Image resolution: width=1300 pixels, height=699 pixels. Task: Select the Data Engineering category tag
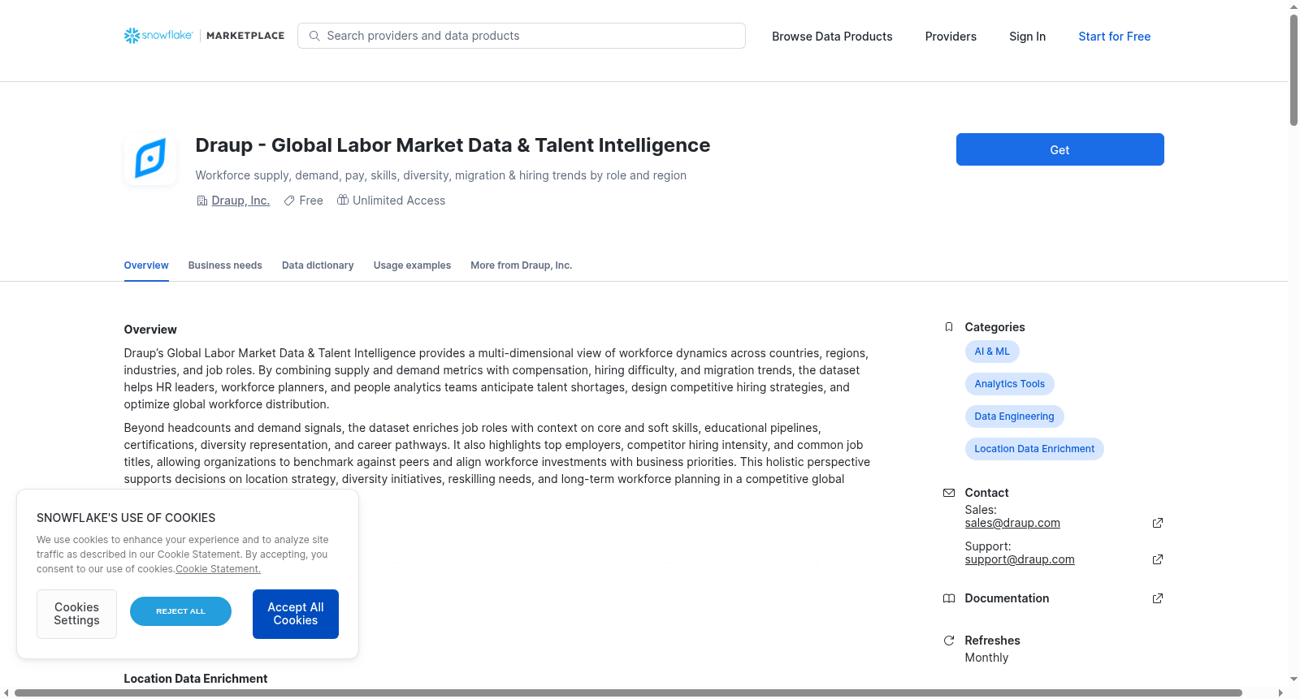tap(1014, 416)
